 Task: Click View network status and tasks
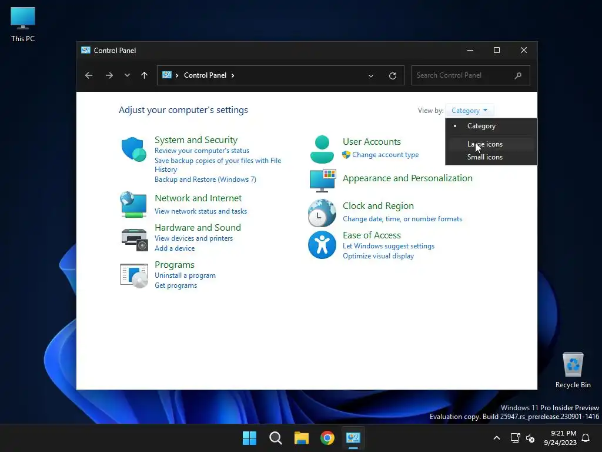(x=201, y=211)
